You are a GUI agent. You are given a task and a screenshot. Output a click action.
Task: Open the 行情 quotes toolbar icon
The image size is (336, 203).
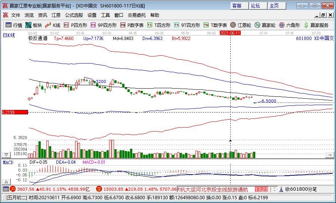coord(14,25)
